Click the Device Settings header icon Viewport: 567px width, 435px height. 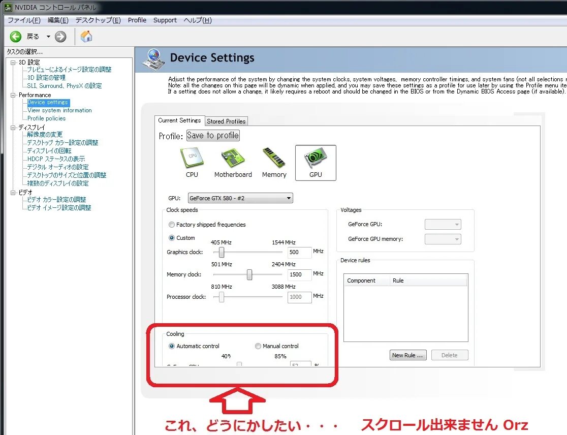coord(153,59)
